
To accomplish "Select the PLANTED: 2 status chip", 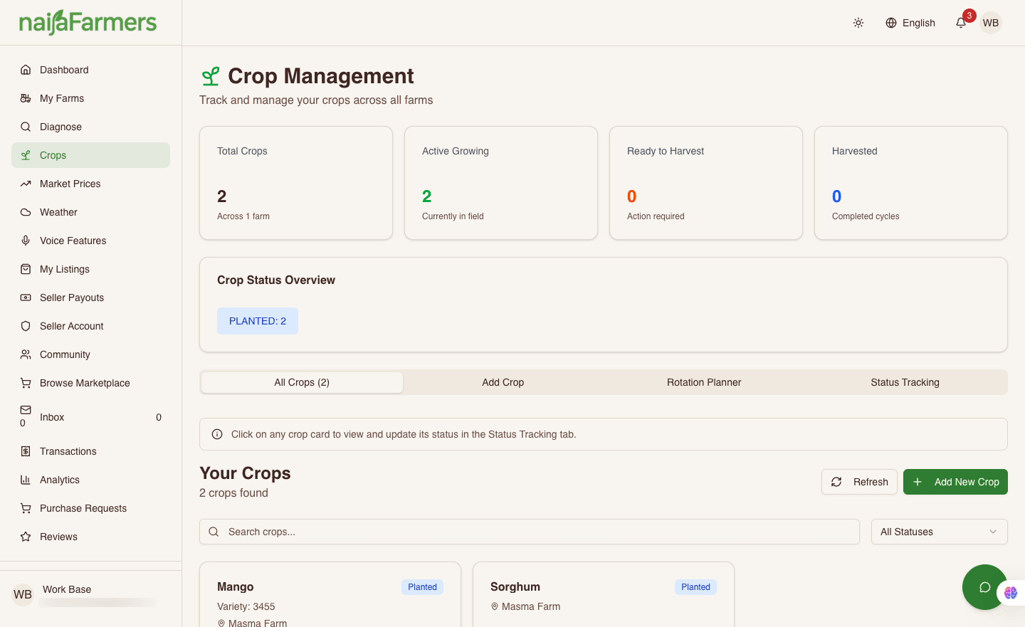I will tap(258, 321).
